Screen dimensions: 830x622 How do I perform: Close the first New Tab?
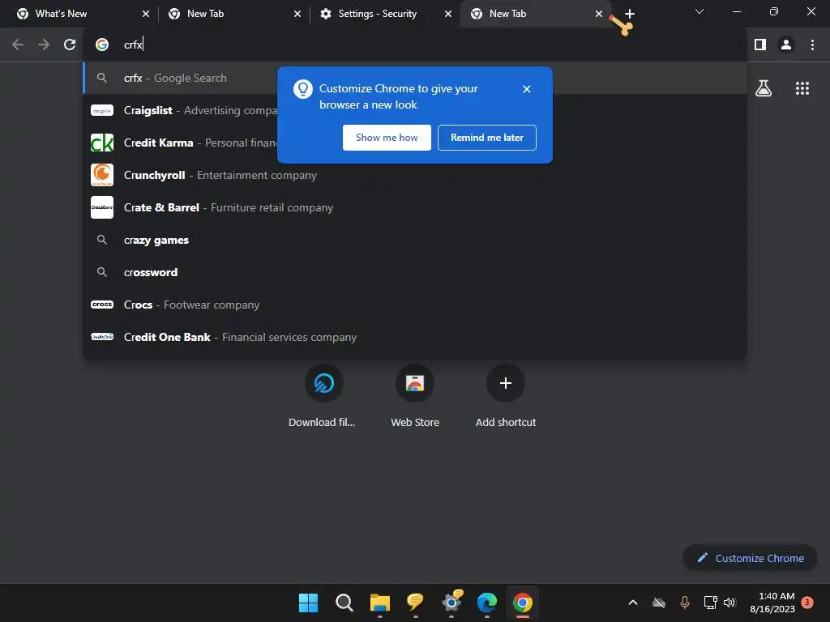point(297,14)
